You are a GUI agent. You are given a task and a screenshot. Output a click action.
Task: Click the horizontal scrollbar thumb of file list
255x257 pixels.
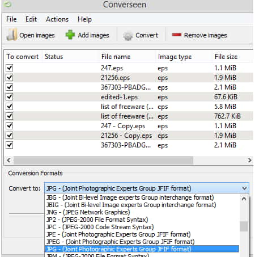click(103, 161)
